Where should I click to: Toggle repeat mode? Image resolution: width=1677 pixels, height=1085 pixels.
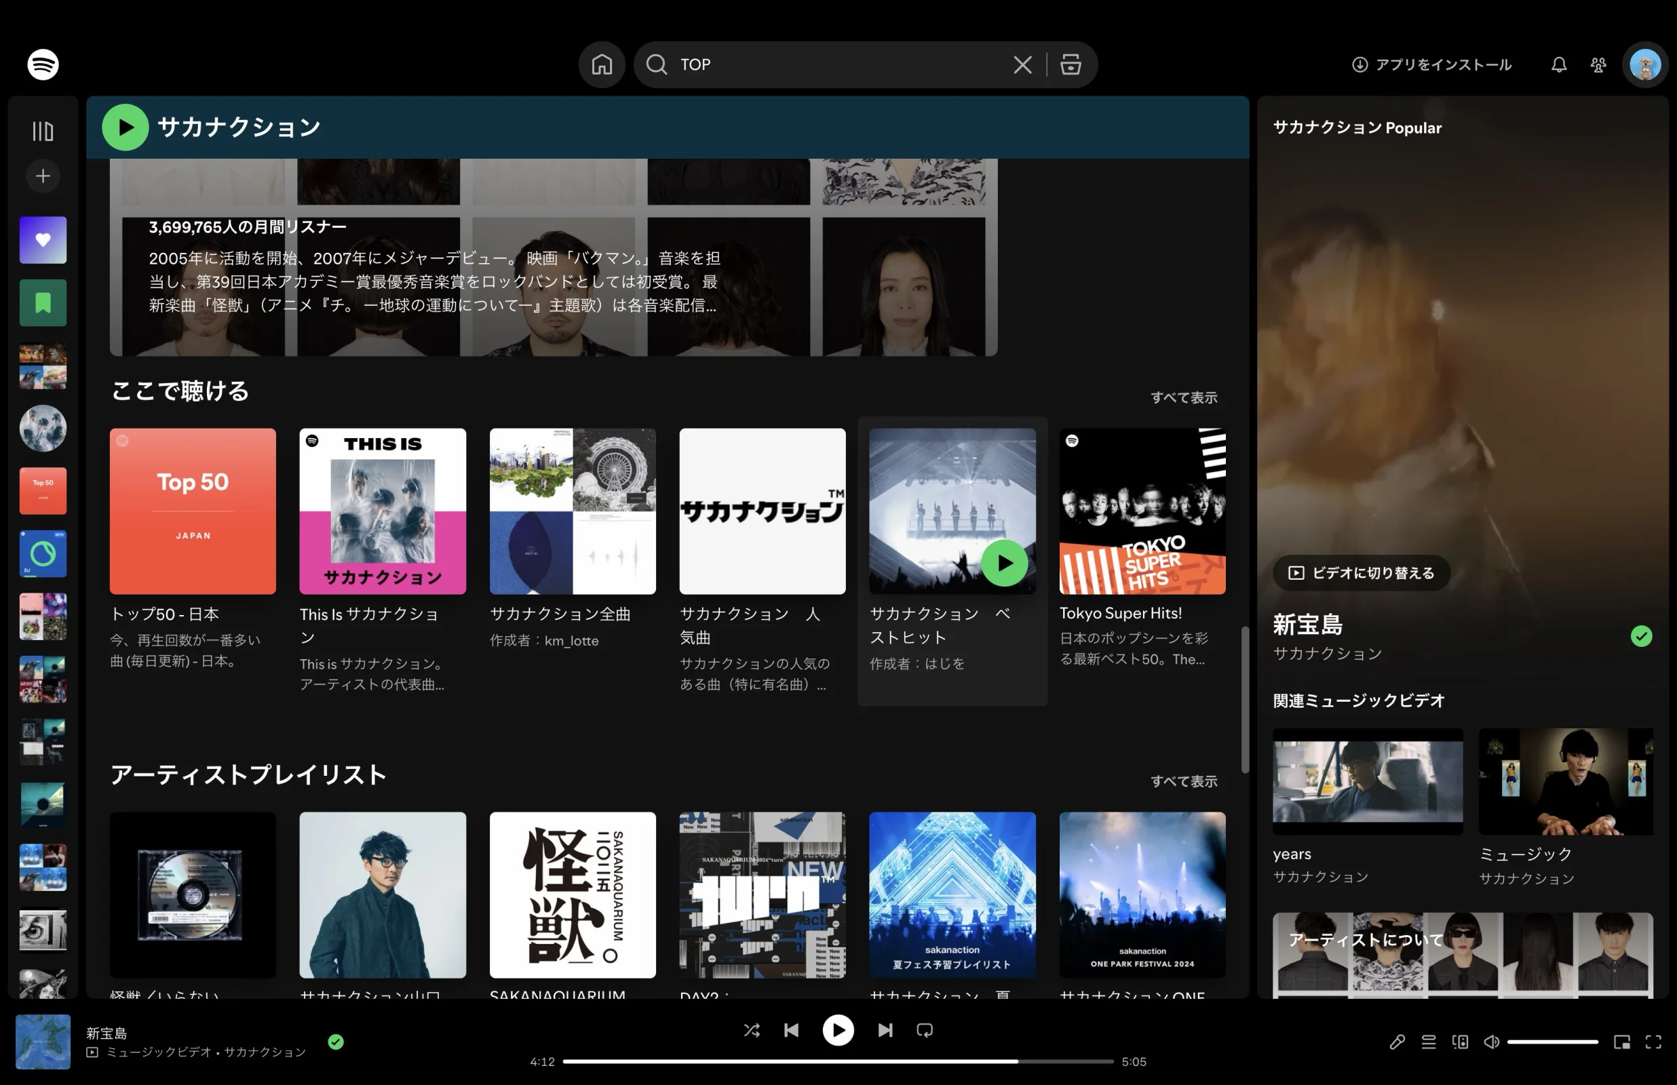tap(925, 1030)
